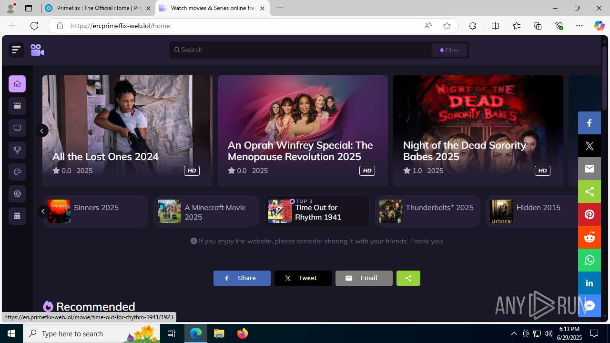
Task: Select the Home sidebar icon
Action: coord(17,84)
